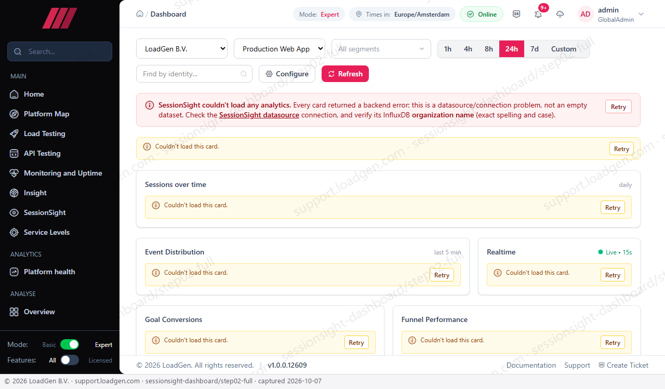Click Create Ticket in the footer

click(623, 365)
